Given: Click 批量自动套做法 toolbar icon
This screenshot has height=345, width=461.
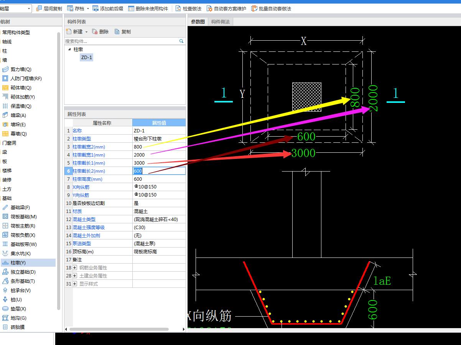Looking at the screenshot, I should [x=254, y=8].
